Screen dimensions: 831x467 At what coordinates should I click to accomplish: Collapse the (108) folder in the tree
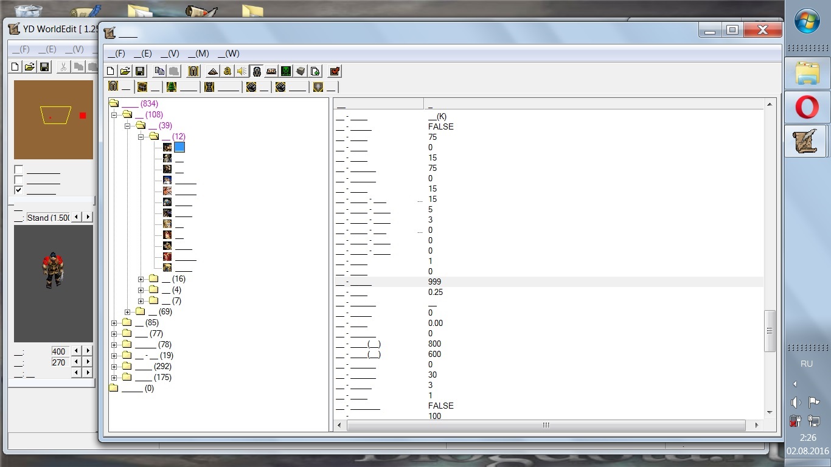click(114, 115)
